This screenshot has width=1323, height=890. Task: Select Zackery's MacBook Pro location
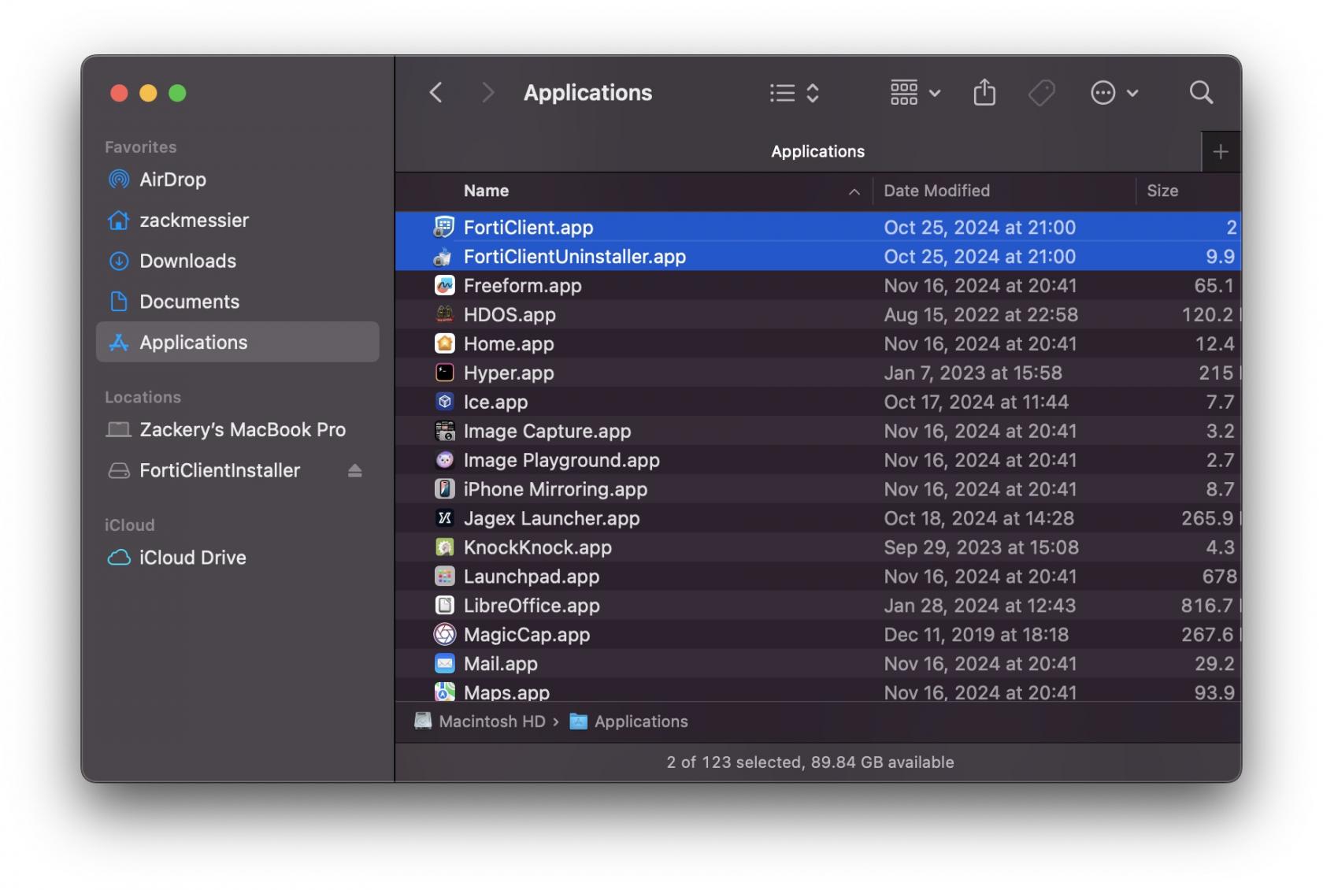237,430
